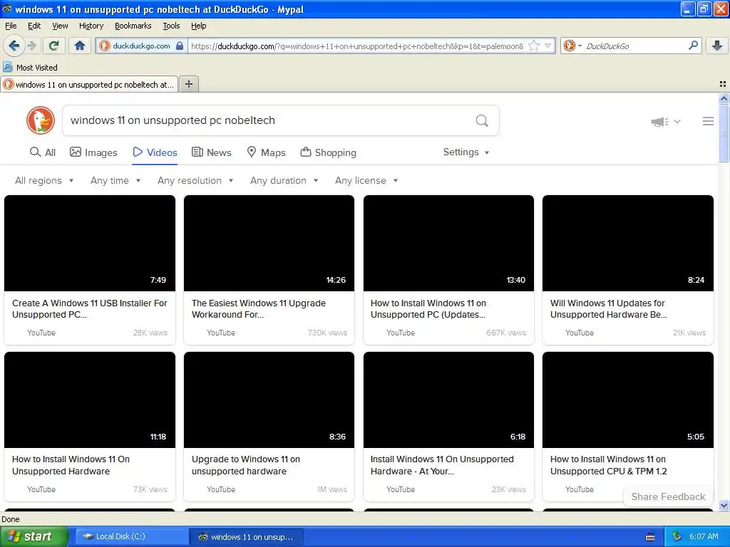
Task: Switch to the All results tab
Action: point(42,152)
